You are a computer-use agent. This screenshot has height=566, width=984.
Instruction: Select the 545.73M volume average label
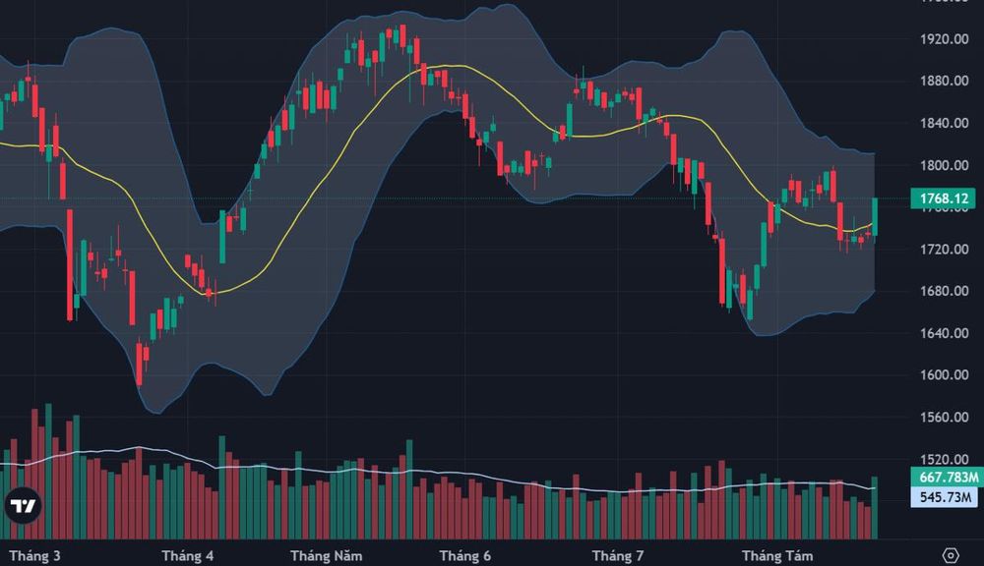click(x=945, y=497)
